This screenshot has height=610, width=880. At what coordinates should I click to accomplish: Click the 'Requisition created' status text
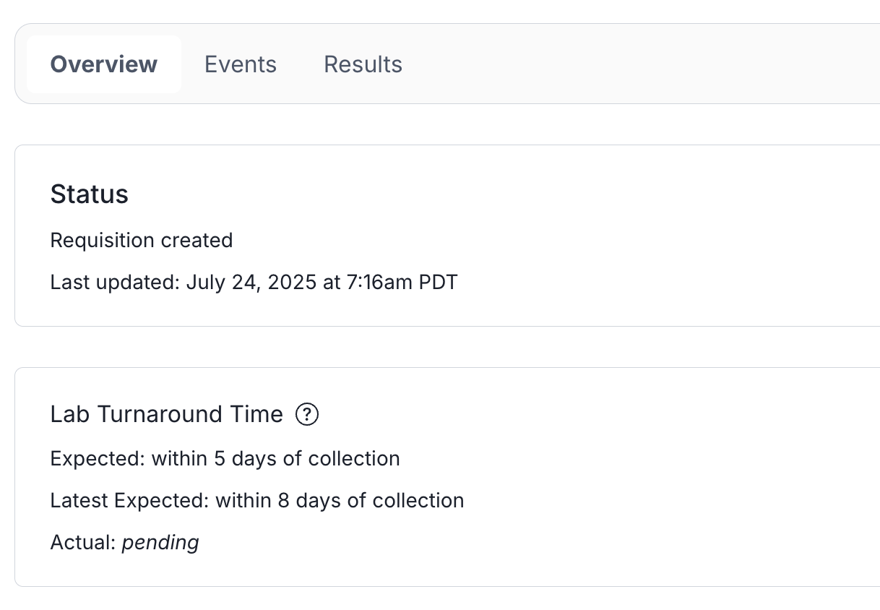142,240
